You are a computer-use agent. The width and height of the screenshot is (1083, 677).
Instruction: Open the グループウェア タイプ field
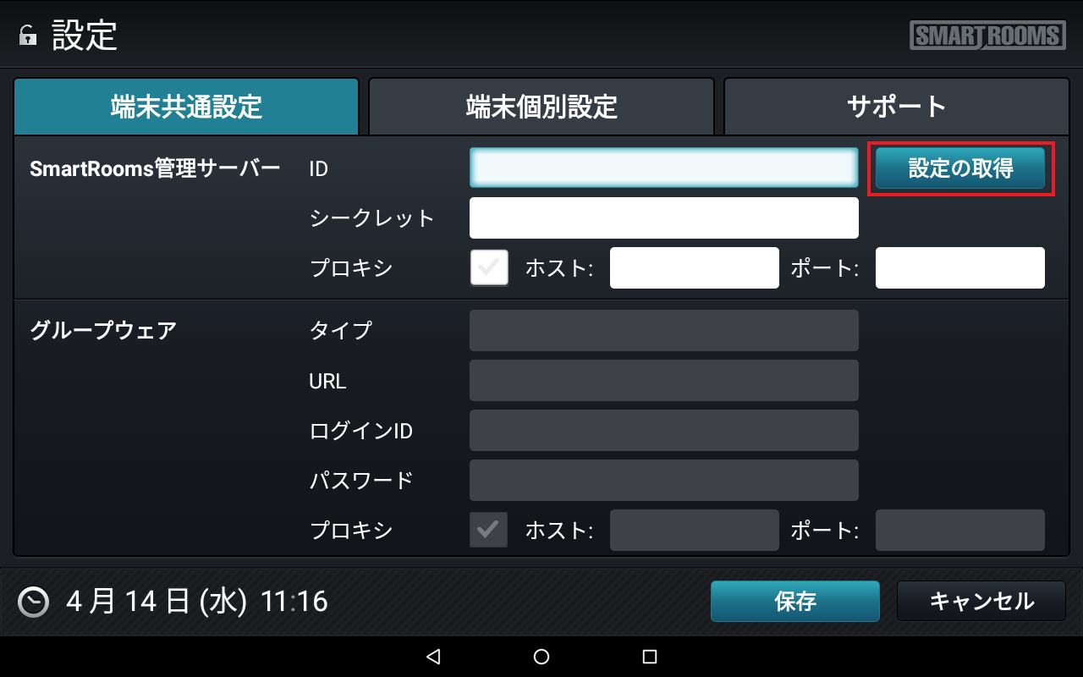click(664, 330)
